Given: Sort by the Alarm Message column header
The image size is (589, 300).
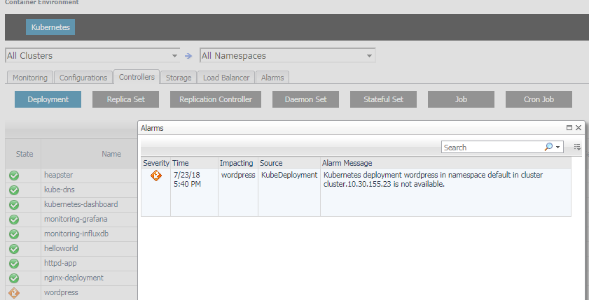Looking at the screenshot, I should coord(445,163).
